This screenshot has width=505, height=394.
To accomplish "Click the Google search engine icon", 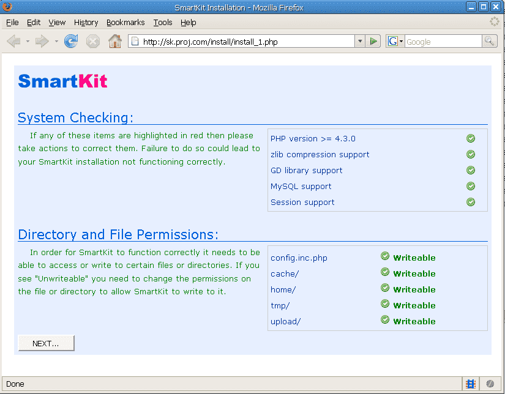I will click(x=392, y=41).
